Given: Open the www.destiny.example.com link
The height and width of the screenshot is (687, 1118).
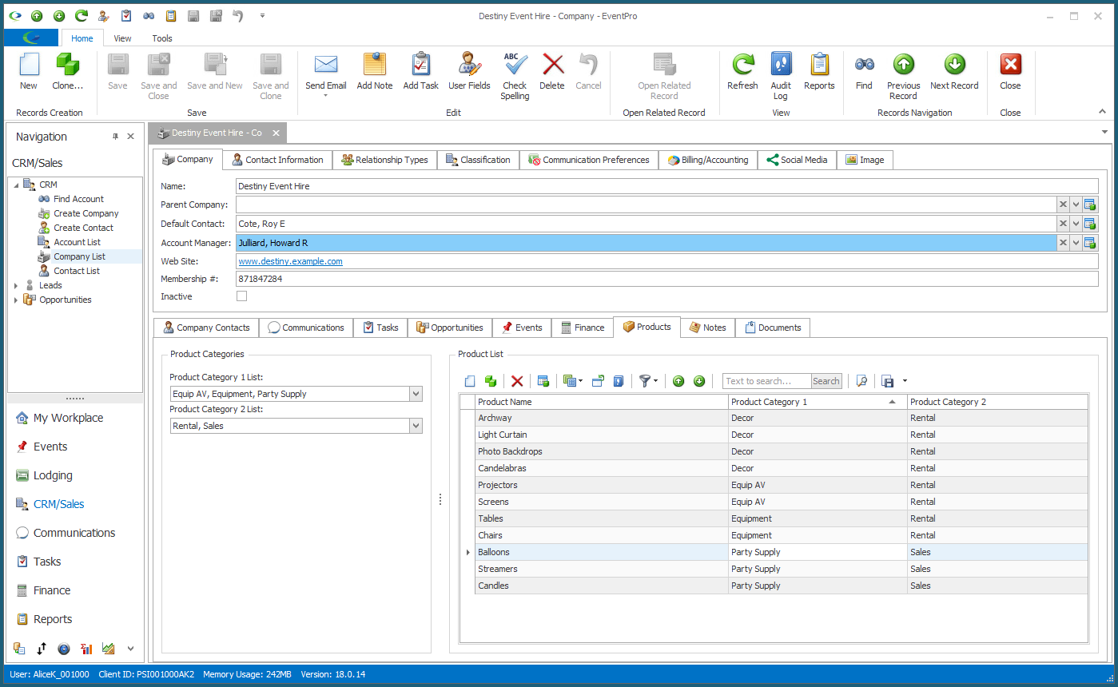Looking at the screenshot, I should (291, 261).
